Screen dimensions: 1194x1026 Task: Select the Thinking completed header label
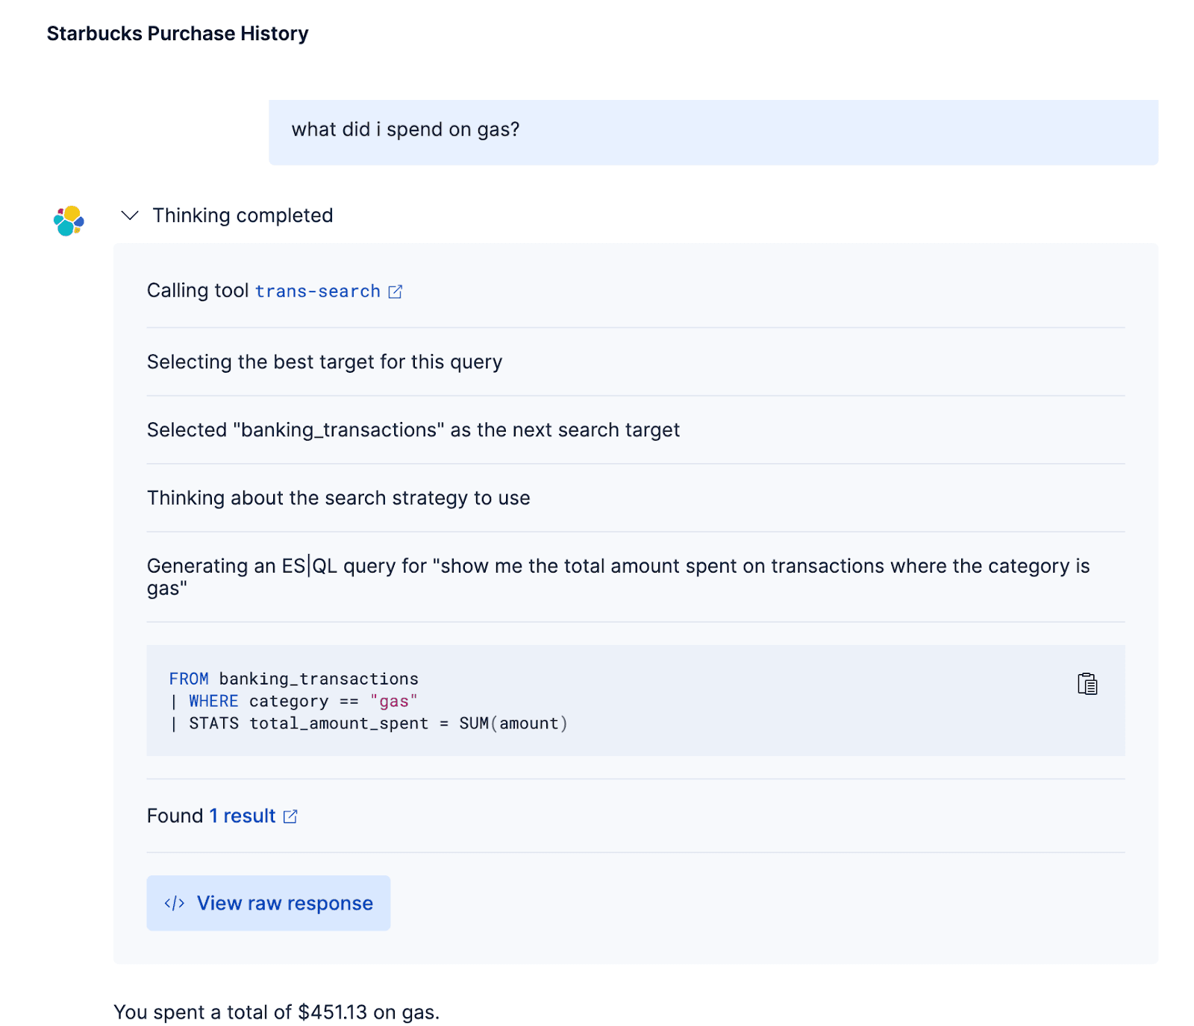tap(243, 215)
